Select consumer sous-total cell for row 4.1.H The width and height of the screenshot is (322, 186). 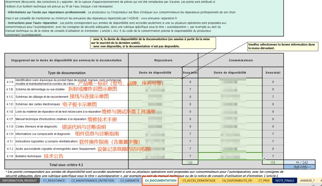click(273, 134)
